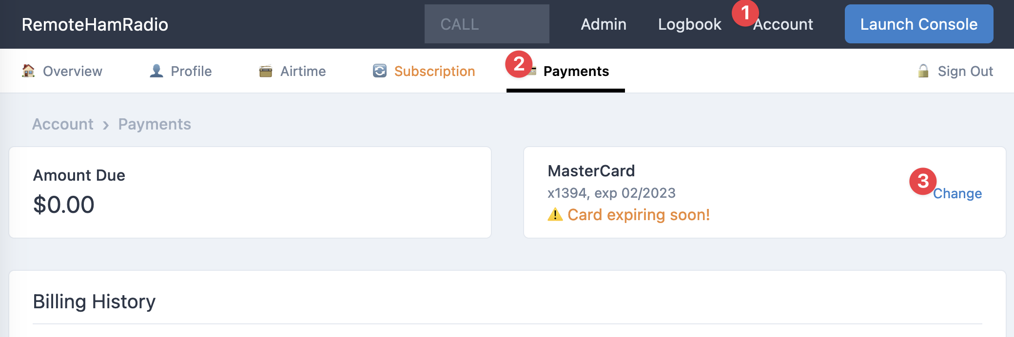Click the card expiring warning icon
This screenshot has width=1014, height=337.
[x=555, y=215]
